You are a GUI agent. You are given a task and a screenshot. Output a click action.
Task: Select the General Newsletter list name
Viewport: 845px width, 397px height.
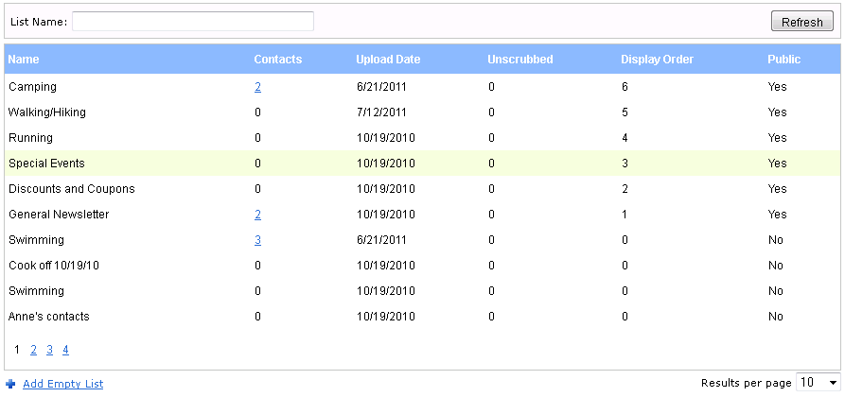pyautogui.click(x=59, y=215)
